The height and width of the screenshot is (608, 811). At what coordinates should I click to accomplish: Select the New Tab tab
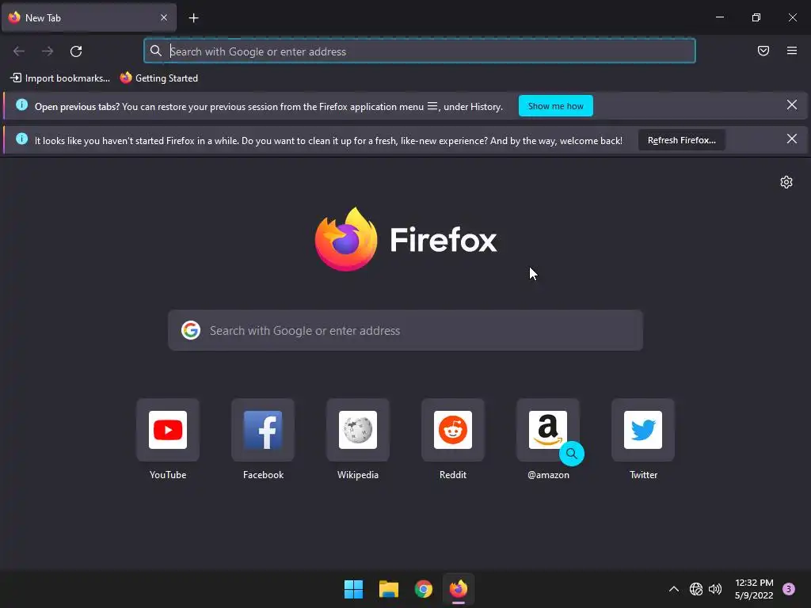(89, 17)
